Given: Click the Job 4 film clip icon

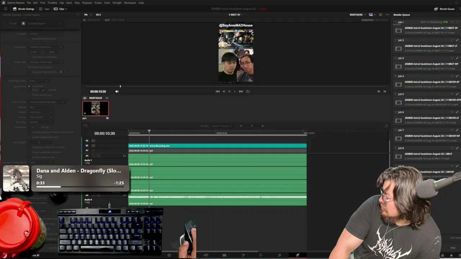Looking at the screenshot, I should [398, 85].
